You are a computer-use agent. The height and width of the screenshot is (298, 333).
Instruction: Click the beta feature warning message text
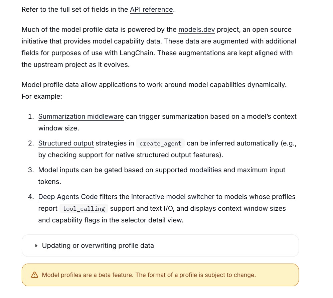(x=149, y=275)
